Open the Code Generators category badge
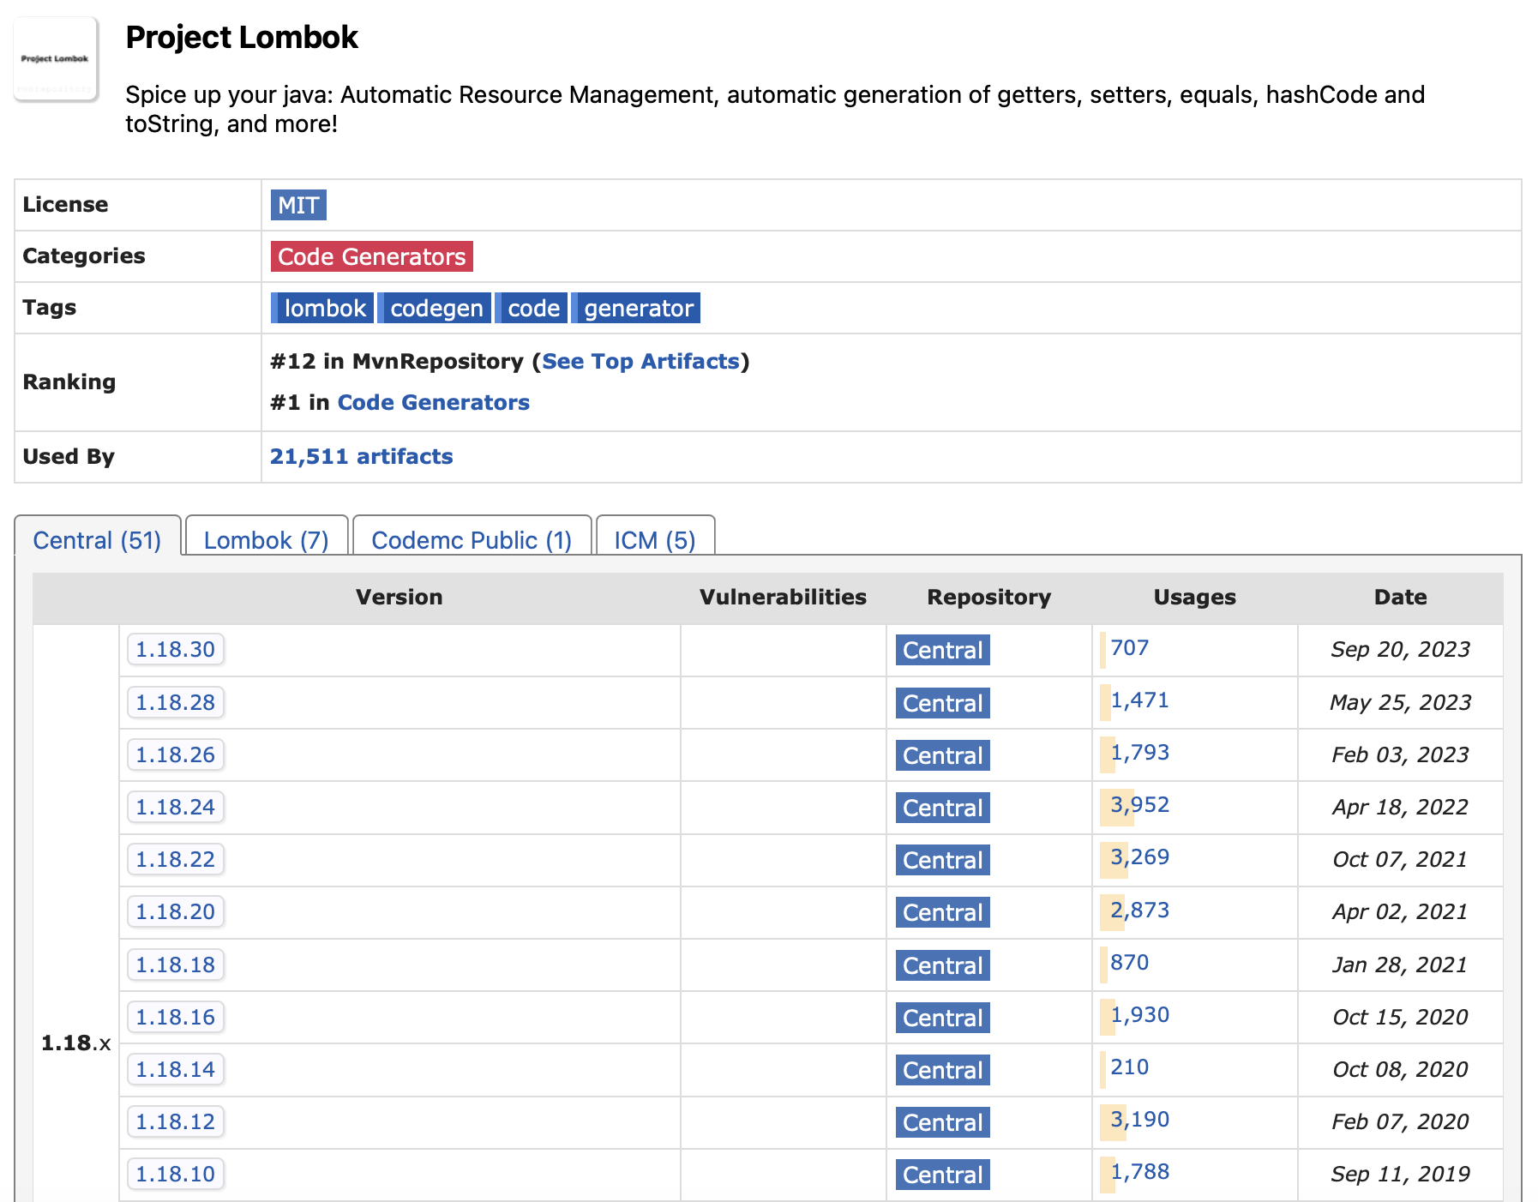The width and height of the screenshot is (1538, 1202). [371, 256]
